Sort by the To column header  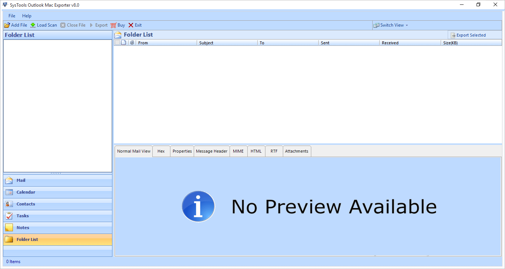[x=288, y=43]
